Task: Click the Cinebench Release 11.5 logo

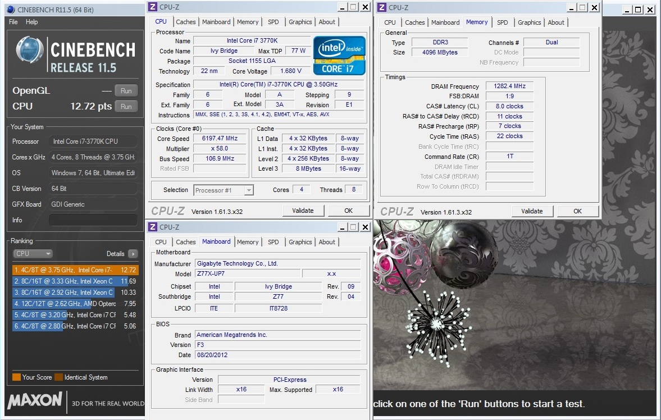Action: coord(76,55)
